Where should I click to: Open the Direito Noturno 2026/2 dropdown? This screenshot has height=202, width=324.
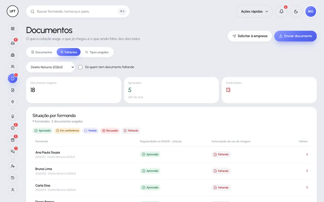point(50,67)
